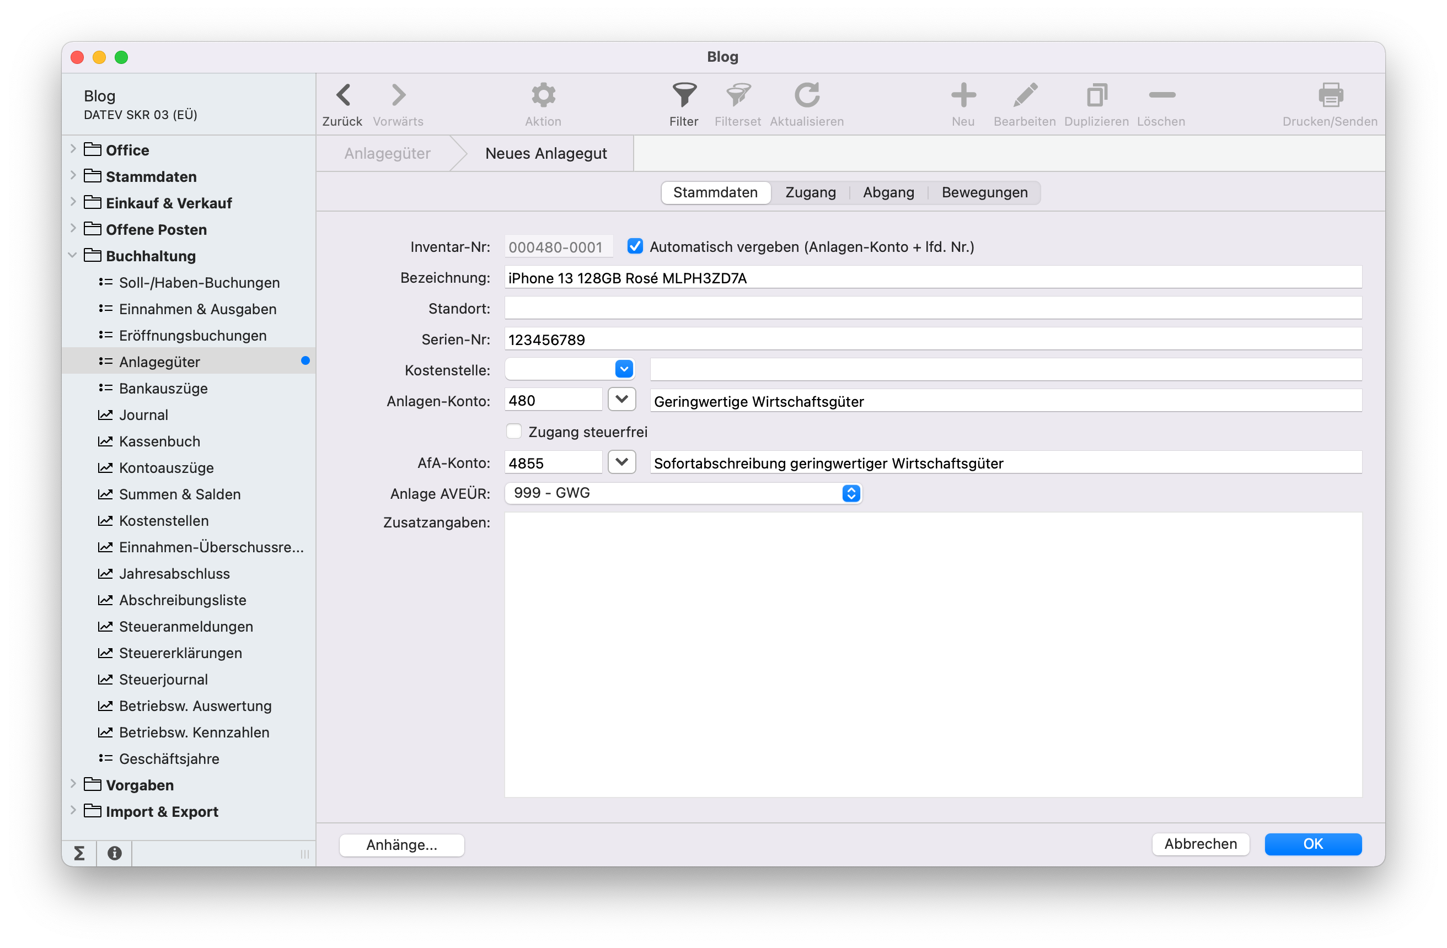
Task: Click the Filter funnel icon
Action: click(x=684, y=95)
